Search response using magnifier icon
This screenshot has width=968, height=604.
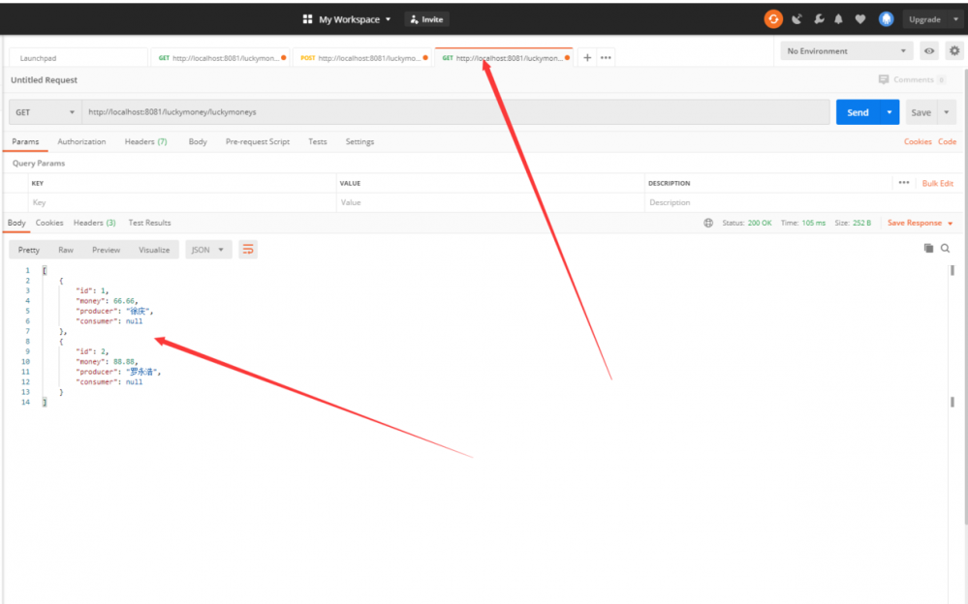(x=946, y=249)
